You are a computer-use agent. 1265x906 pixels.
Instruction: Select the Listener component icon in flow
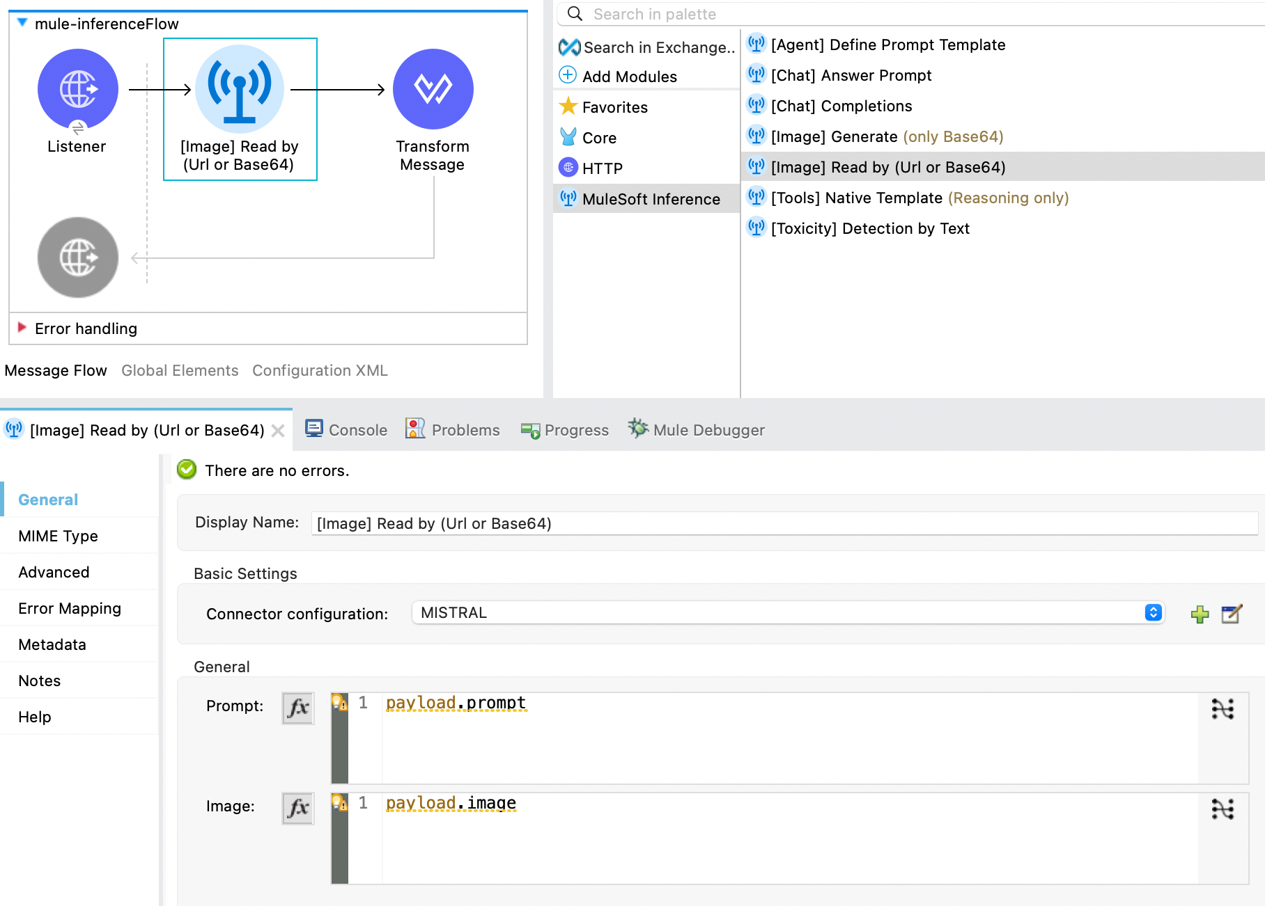(78, 89)
